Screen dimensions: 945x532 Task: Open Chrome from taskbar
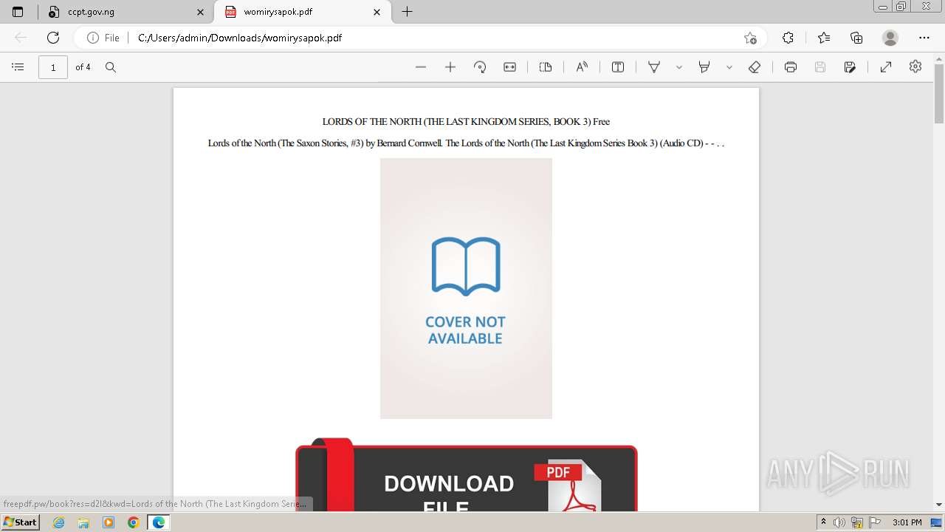pyautogui.click(x=133, y=522)
